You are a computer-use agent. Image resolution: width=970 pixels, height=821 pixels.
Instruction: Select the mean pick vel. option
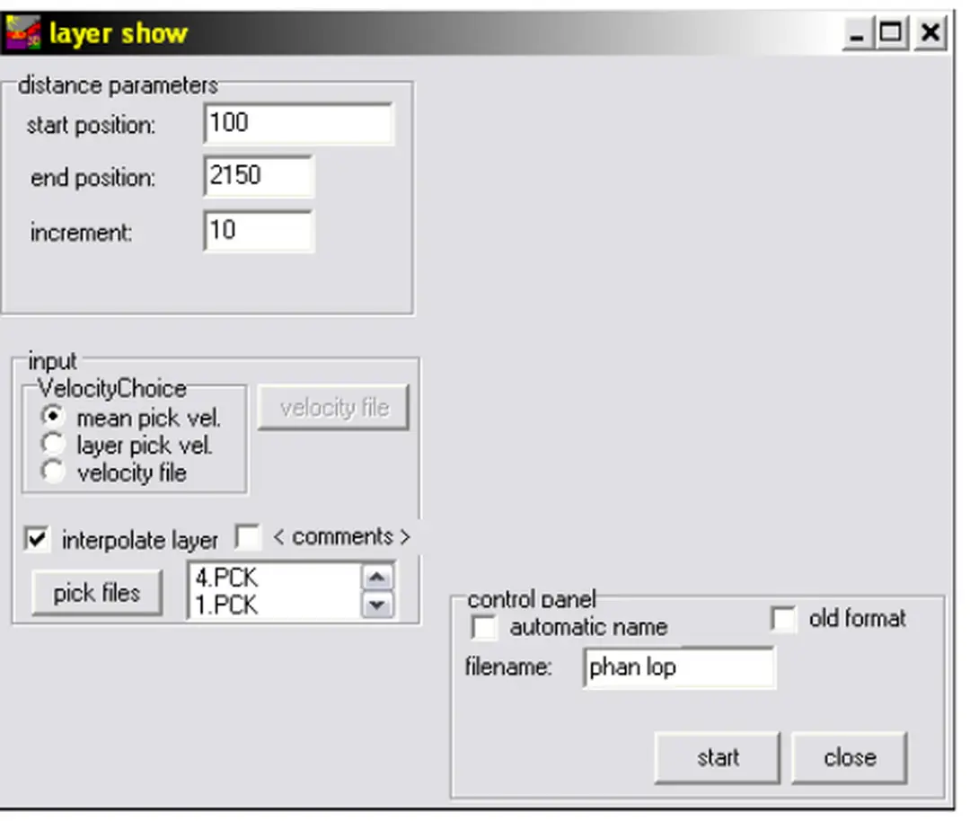click(53, 414)
